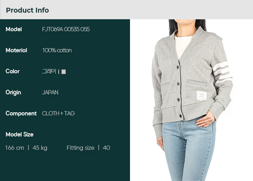Select the JAPAN origin value
The image size is (253, 181).
point(50,93)
